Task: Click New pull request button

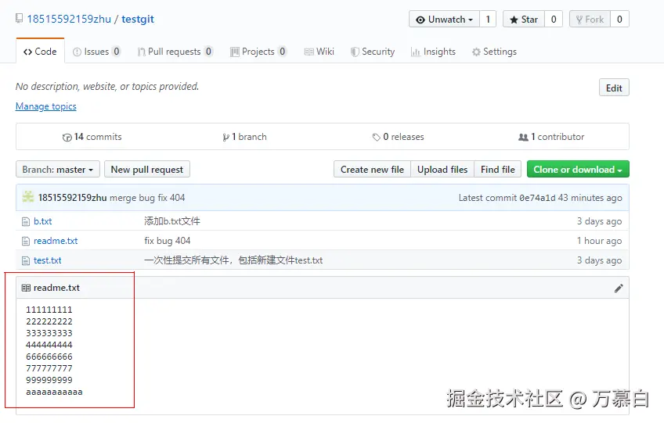Action: (147, 169)
